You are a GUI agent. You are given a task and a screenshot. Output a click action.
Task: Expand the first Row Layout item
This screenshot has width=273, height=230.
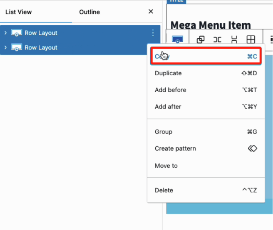tap(6, 33)
